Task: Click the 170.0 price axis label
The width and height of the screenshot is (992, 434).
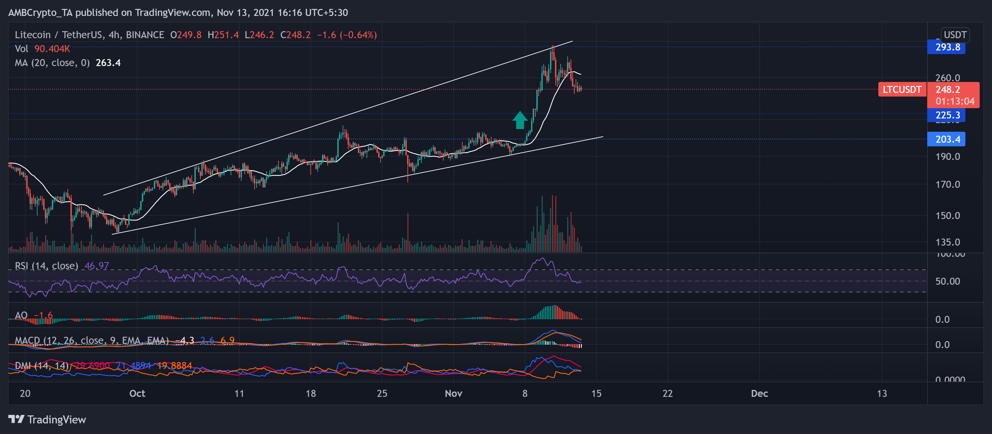Action: [947, 184]
